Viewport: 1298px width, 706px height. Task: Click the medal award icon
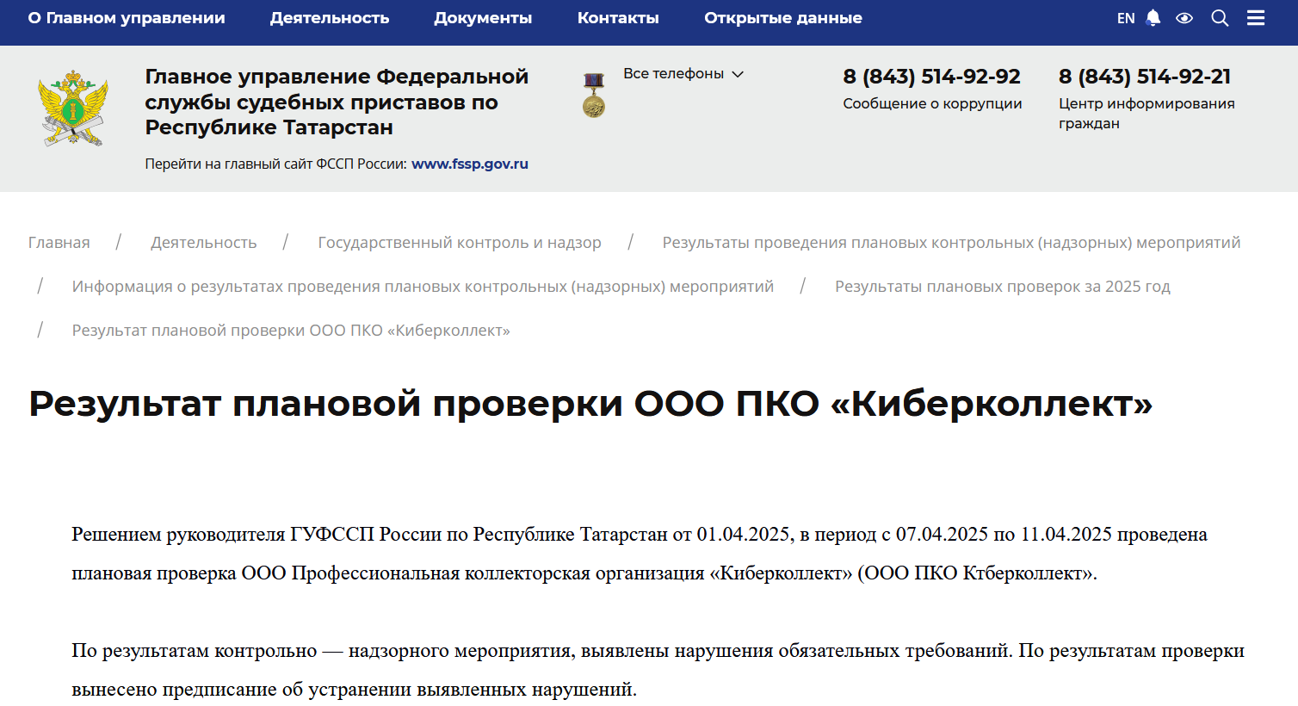594,96
